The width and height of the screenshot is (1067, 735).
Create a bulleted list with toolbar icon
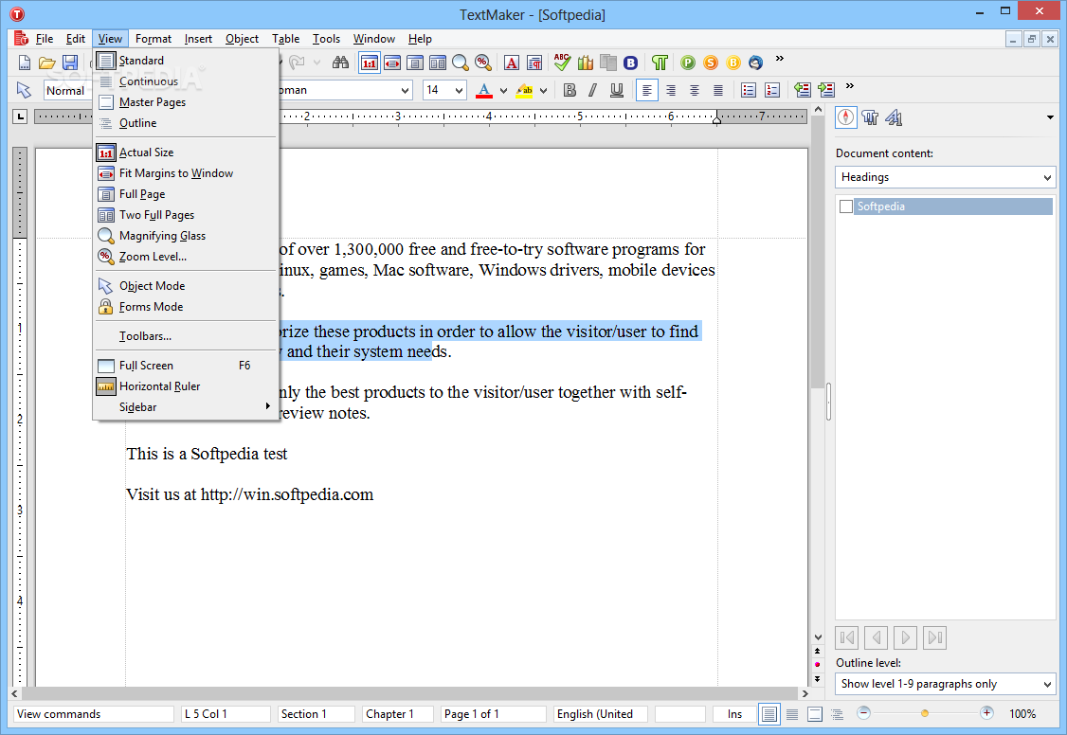pyautogui.click(x=749, y=90)
